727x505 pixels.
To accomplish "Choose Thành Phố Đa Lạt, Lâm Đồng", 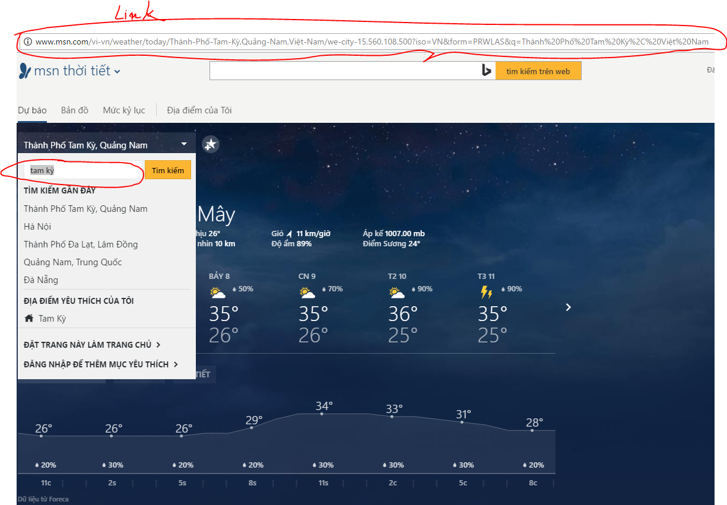I will point(81,244).
